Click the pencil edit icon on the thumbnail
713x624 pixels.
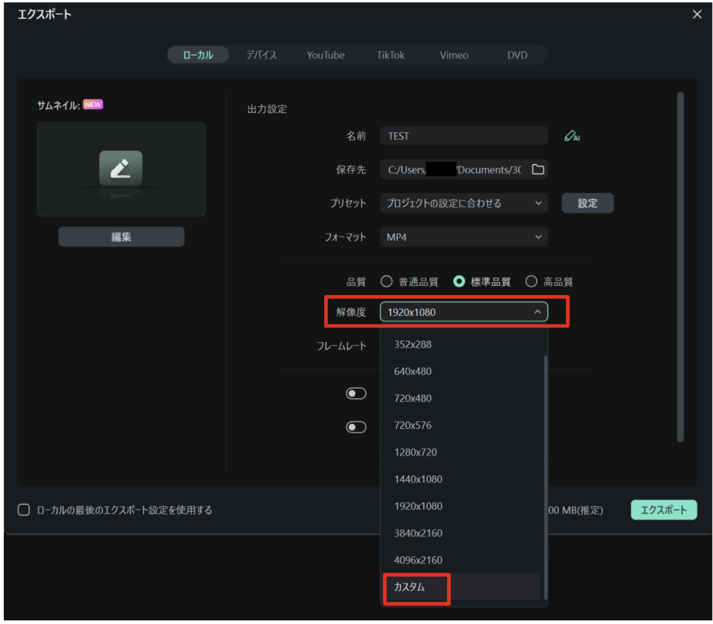(x=120, y=168)
